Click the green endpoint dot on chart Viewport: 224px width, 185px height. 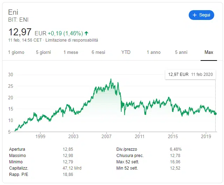pos(215,114)
